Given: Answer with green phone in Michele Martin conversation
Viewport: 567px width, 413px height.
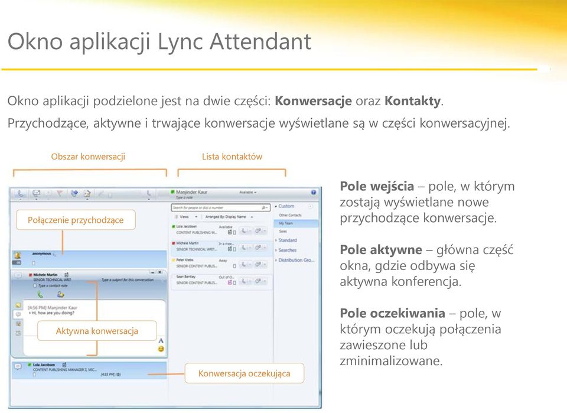Looking at the screenshot, I should 40,294.
